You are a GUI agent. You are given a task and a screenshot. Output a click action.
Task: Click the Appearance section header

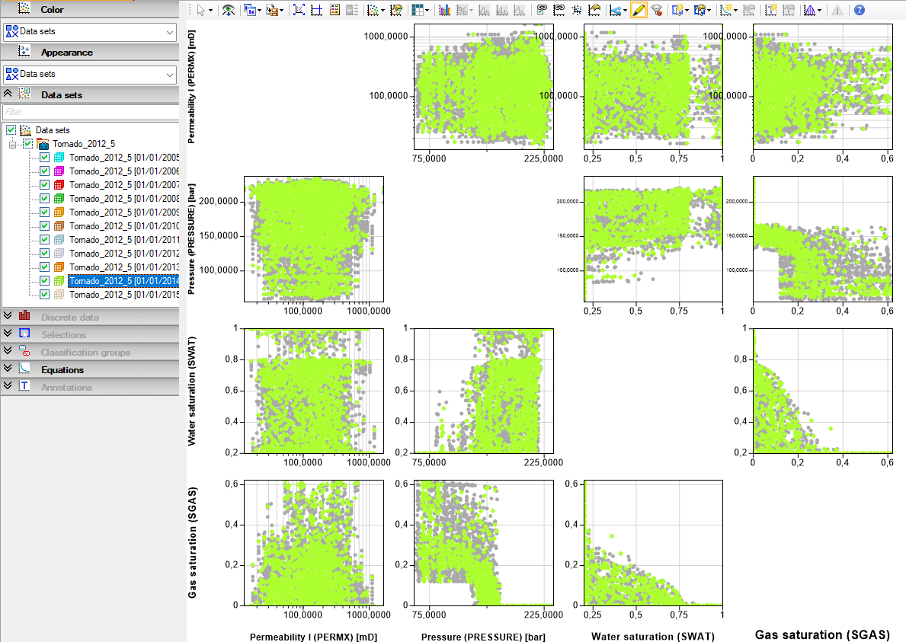point(90,52)
